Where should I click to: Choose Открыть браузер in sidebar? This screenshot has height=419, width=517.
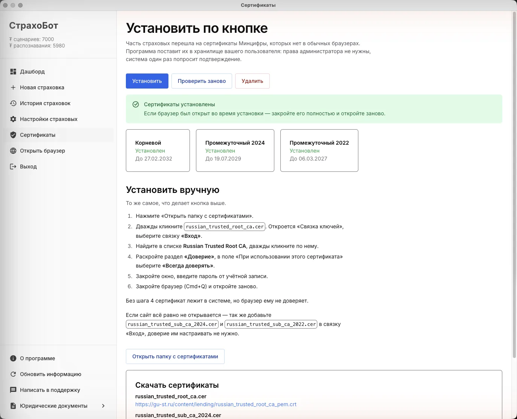(x=58, y=151)
